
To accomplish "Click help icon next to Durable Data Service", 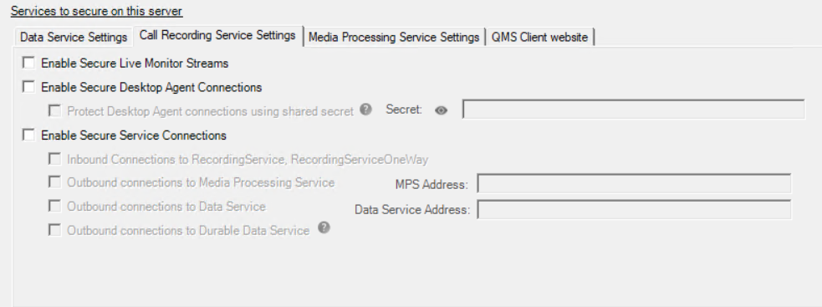I will pyautogui.click(x=324, y=228).
